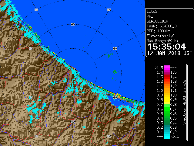Select the "Task: SEAICE_B" line
The image size is (194, 146).
tap(162, 26)
